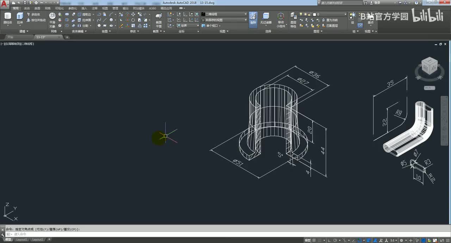Open the 管理 ribbon tab
The image size is (451, 243).
115,8
